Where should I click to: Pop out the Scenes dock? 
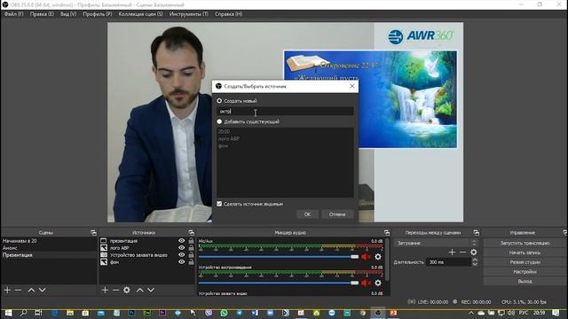tap(93, 232)
